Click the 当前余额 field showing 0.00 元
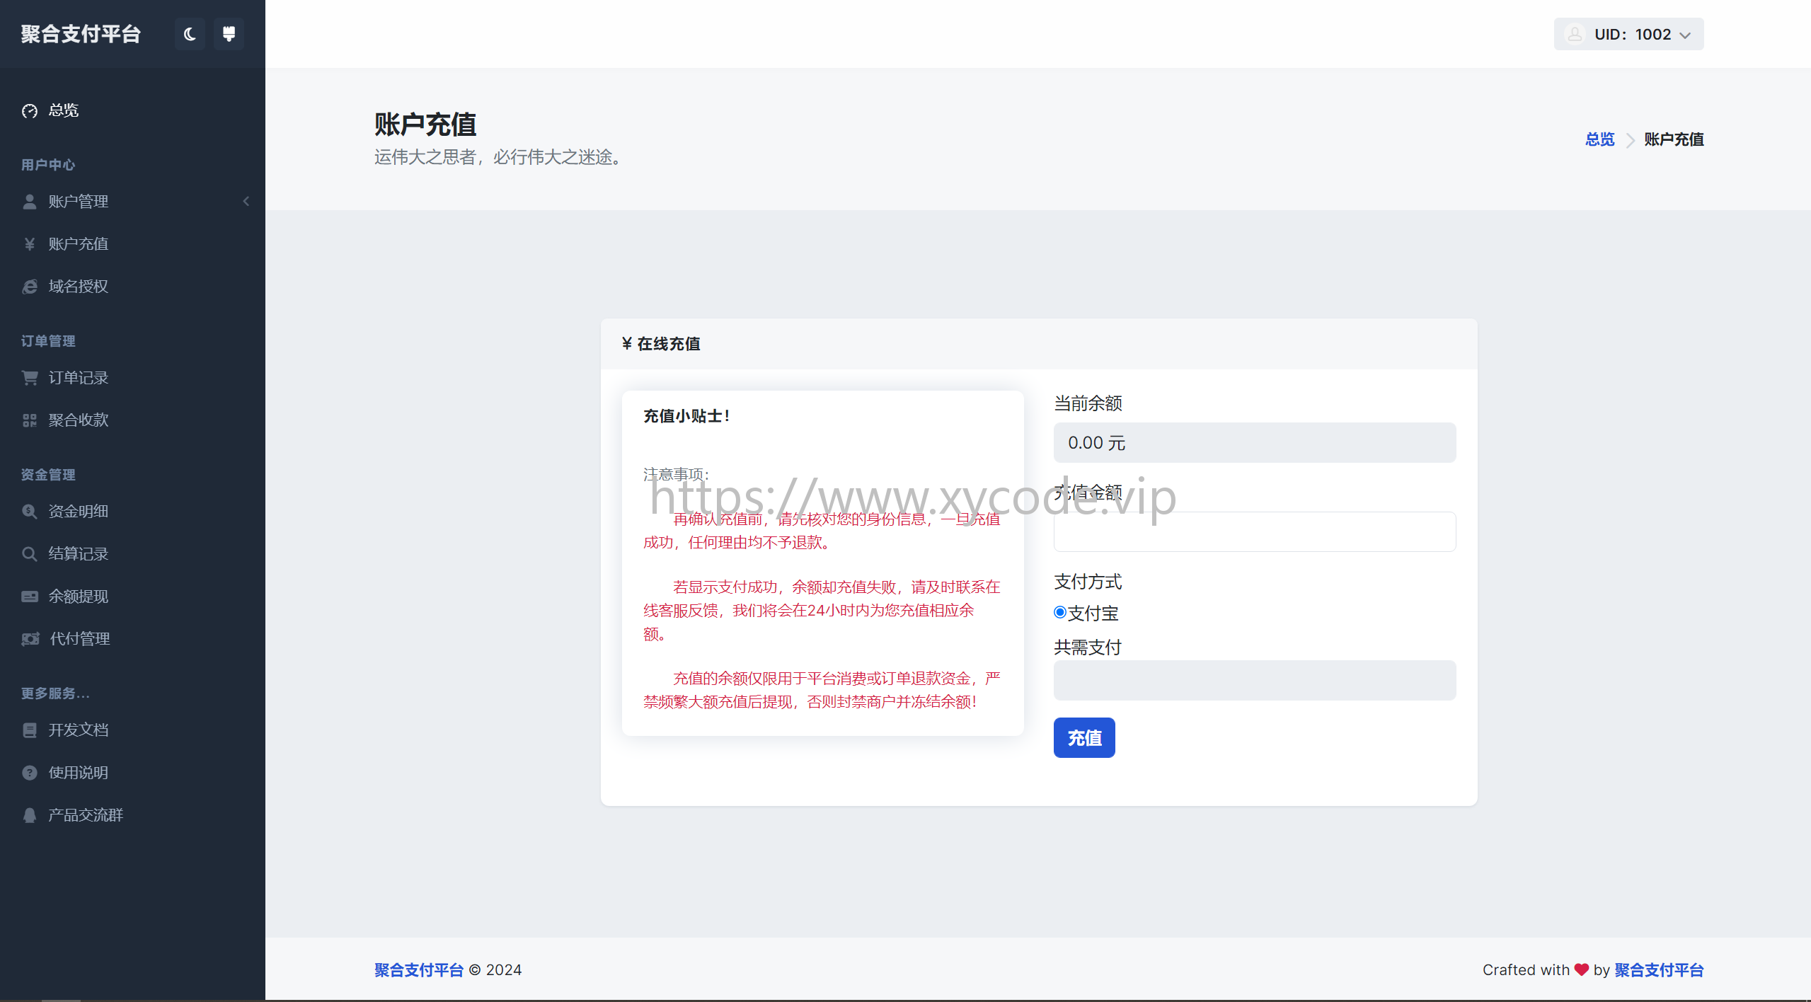Viewport: 1811px width, 1002px height. (x=1254, y=443)
